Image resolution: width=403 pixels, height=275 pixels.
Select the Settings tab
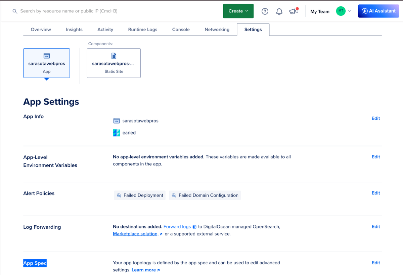click(253, 30)
